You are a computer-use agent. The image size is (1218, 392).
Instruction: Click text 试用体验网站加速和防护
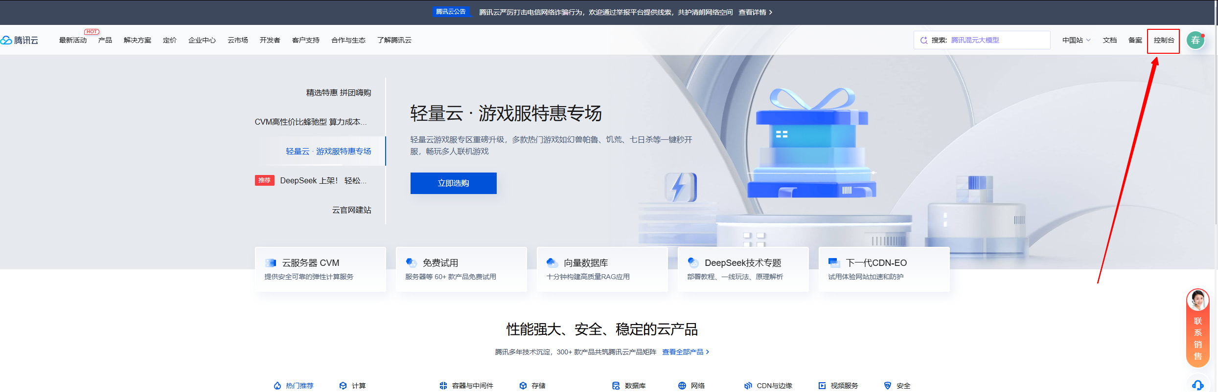point(866,277)
